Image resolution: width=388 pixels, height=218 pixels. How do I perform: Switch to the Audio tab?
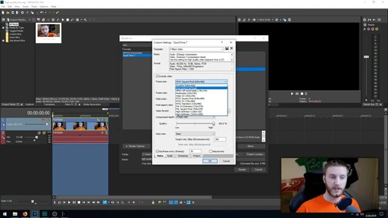point(170,156)
